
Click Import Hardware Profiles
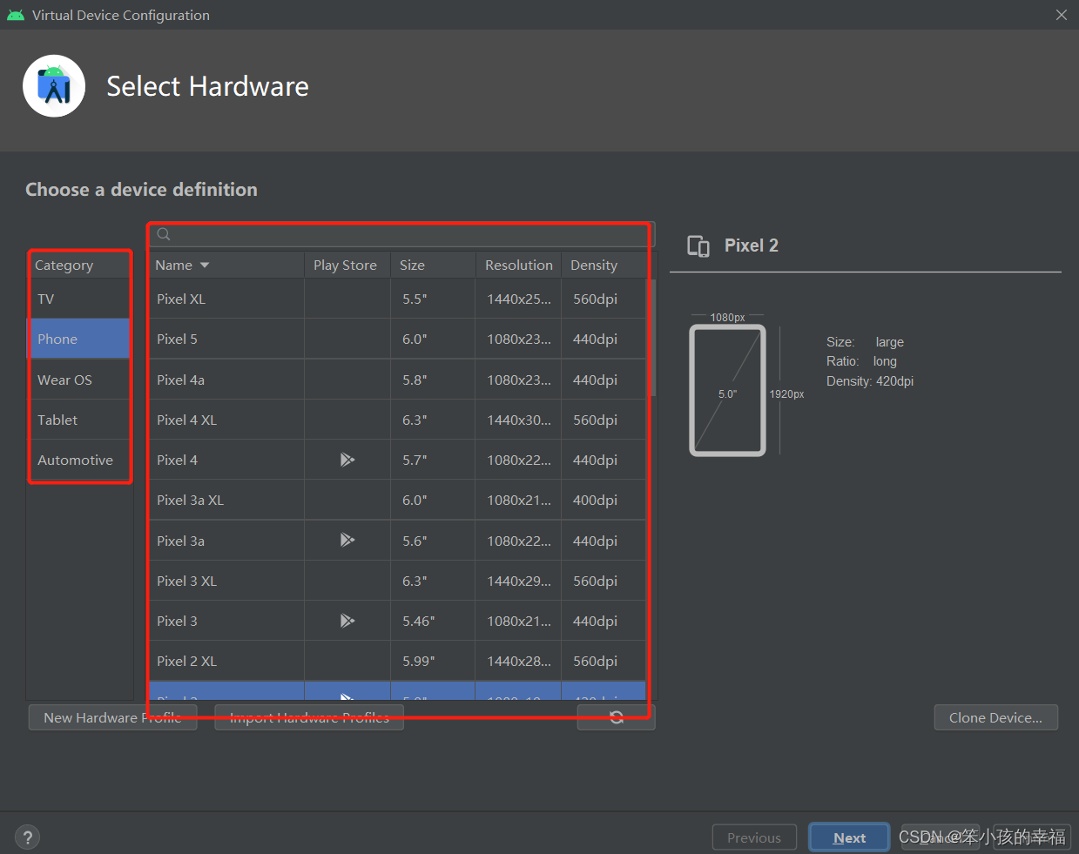click(x=308, y=717)
